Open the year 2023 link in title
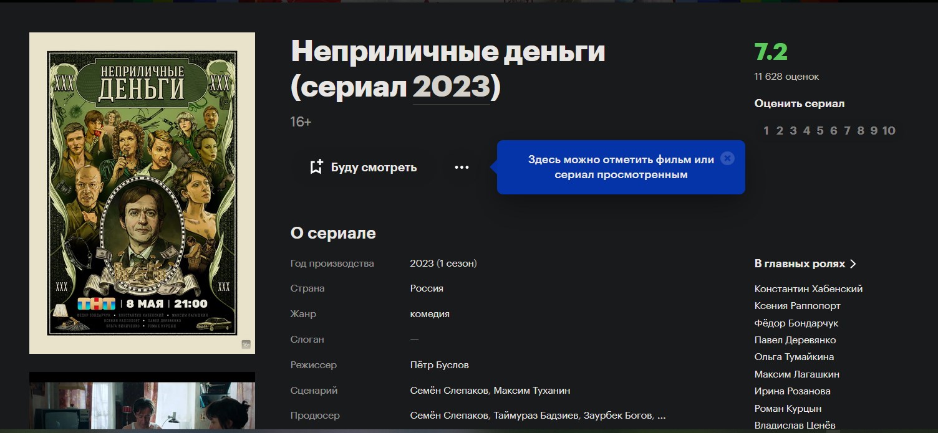938x433 pixels. (451, 87)
